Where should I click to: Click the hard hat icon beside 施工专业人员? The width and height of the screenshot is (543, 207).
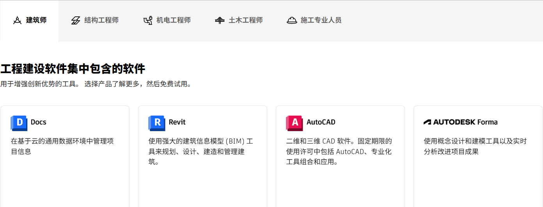tap(292, 20)
